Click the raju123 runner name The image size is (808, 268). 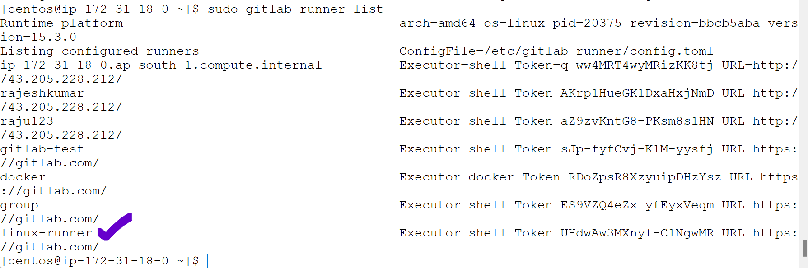point(27,121)
